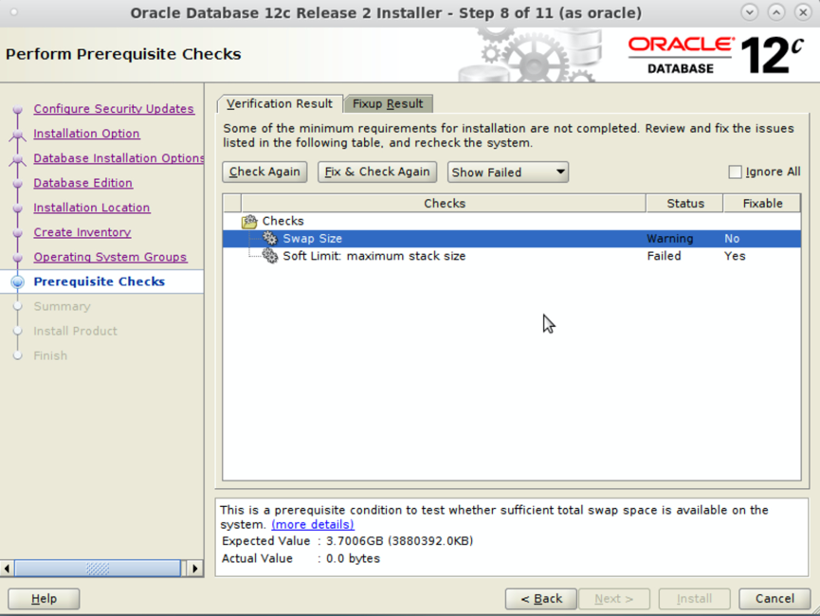Open the Create Inventory step
This screenshot has width=820, height=616.
click(82, 232)
